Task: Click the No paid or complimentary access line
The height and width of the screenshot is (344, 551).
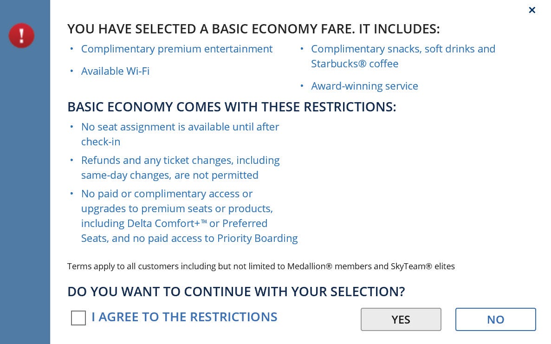Action: coord(167,194)
